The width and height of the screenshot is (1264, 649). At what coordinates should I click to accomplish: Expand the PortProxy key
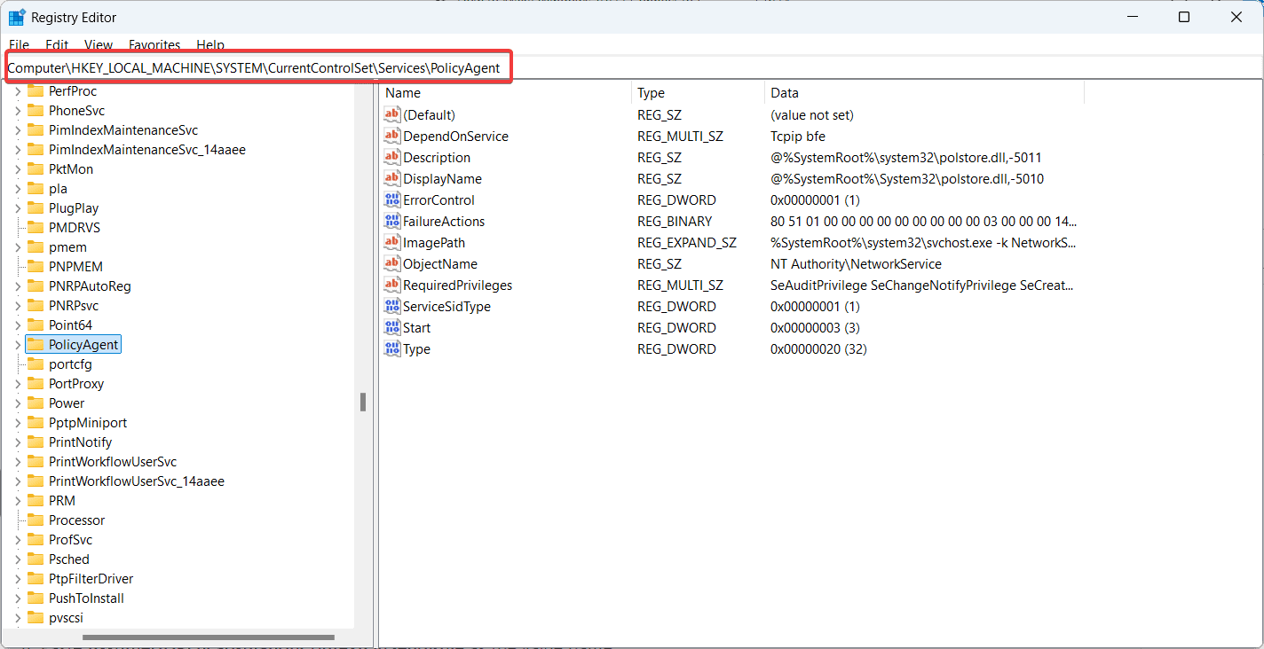[17, 383]
